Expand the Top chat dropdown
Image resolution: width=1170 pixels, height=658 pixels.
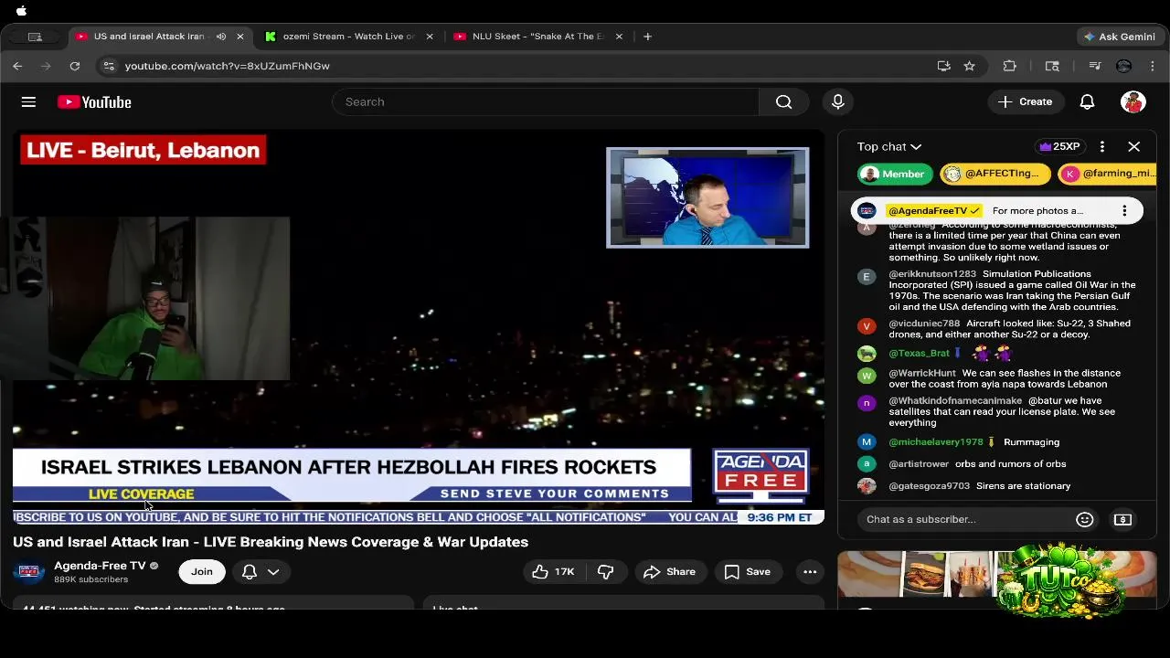click(x=889, y=146)
